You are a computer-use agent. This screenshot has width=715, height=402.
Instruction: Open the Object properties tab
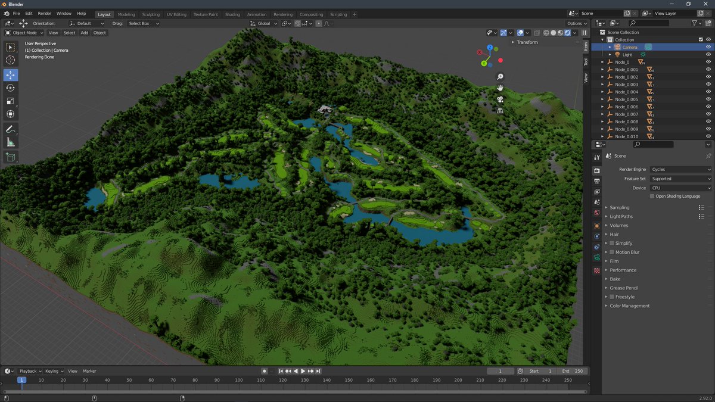[596, 226]
